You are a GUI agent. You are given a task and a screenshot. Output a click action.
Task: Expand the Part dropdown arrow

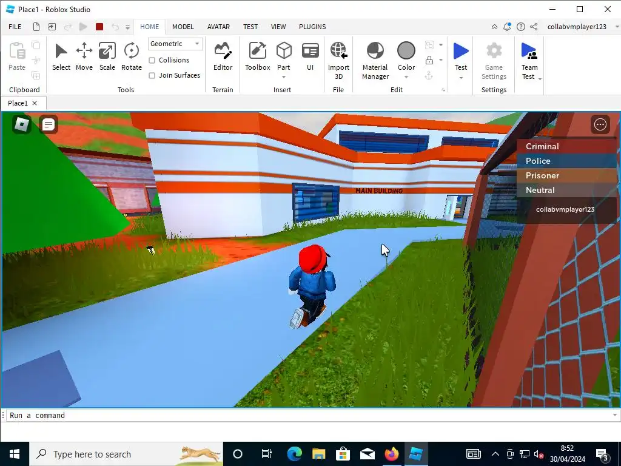284,77
